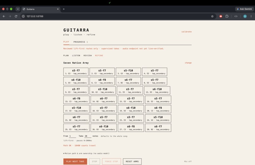
Task: Select note 5 s6·f10 D3 tile
Action: (76, 81)
